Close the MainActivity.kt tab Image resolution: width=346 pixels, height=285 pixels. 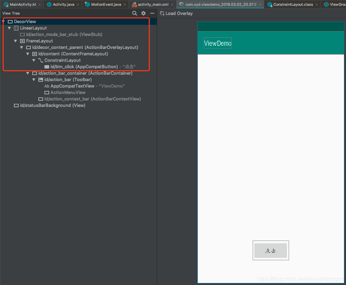click(x=39, y=4)
